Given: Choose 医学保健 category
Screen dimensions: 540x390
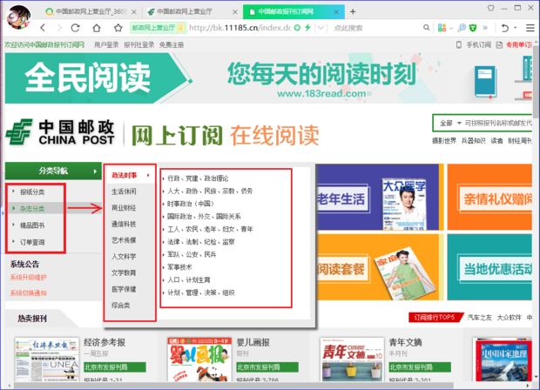Looking at the screenshot, I should pos(124,289).
